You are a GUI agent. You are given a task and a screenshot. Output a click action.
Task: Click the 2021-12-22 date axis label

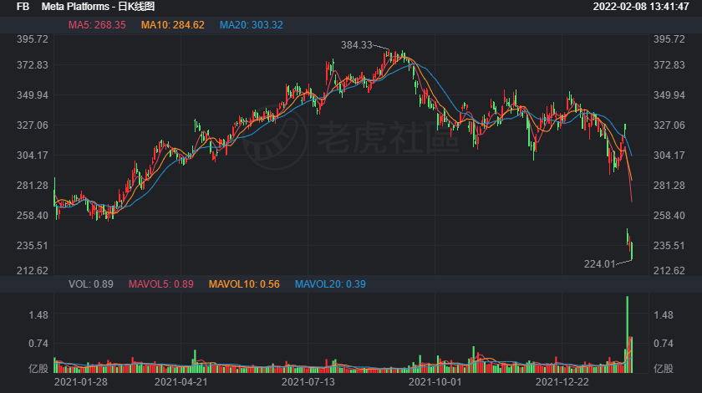[x=562, y=382]
